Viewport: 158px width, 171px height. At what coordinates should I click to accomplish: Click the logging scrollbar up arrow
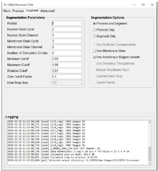tap(150, 122)
